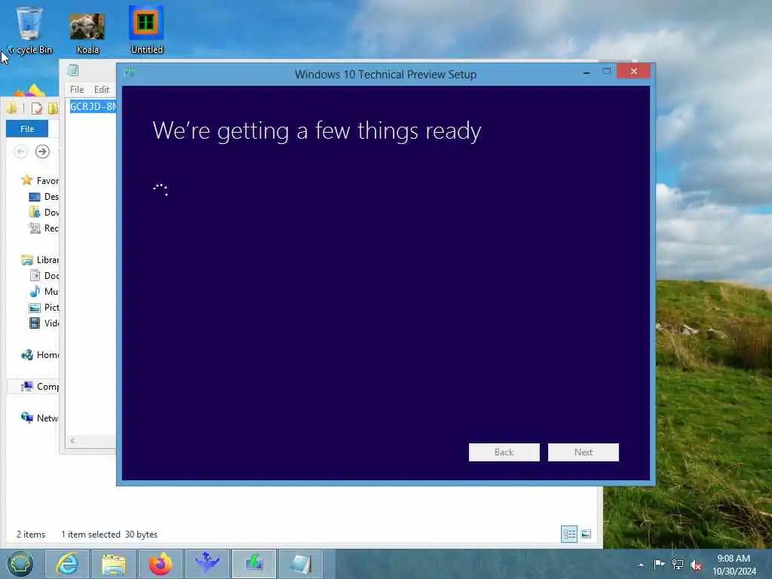
Task: Show hidden tray icons arrow
Action: pyautogui.click(x=641, y=565)
